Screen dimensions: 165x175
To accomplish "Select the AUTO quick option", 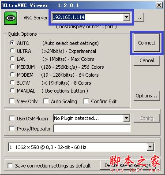I will 12,43.
